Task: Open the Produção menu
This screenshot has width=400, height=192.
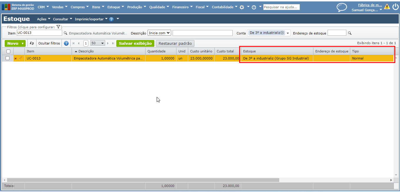Action: (136, 7)
